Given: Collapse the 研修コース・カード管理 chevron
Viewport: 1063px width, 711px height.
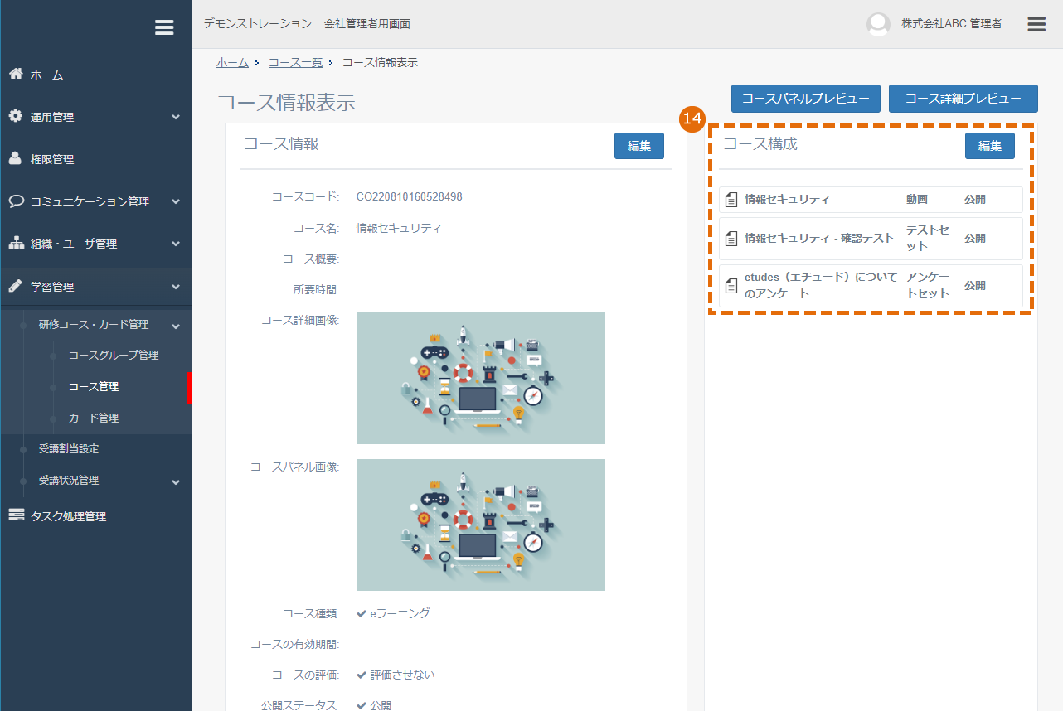Looking at the screenshot, I should (x=176, y=326).
